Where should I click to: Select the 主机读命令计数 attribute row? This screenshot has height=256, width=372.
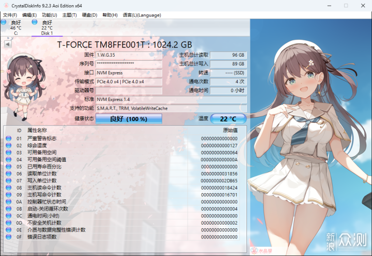click(122, 187)
